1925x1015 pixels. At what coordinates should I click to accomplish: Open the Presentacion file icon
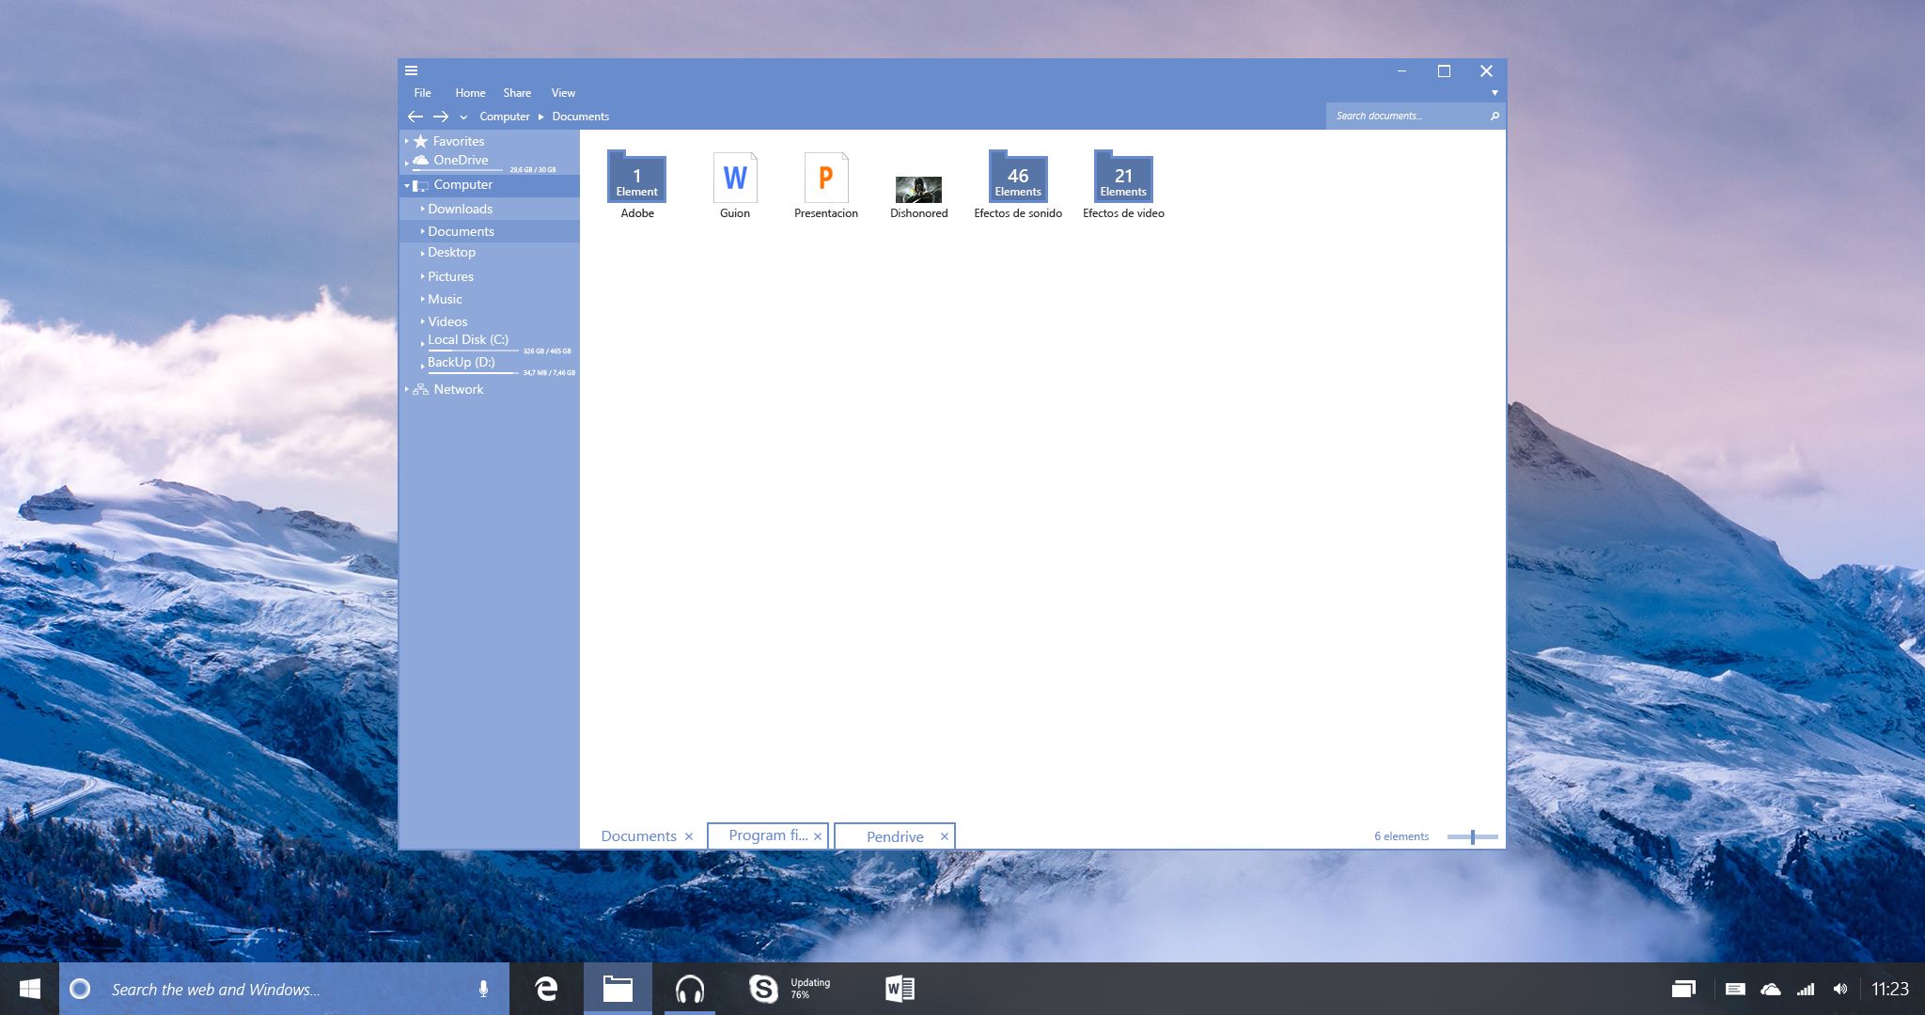coord(825,178)
